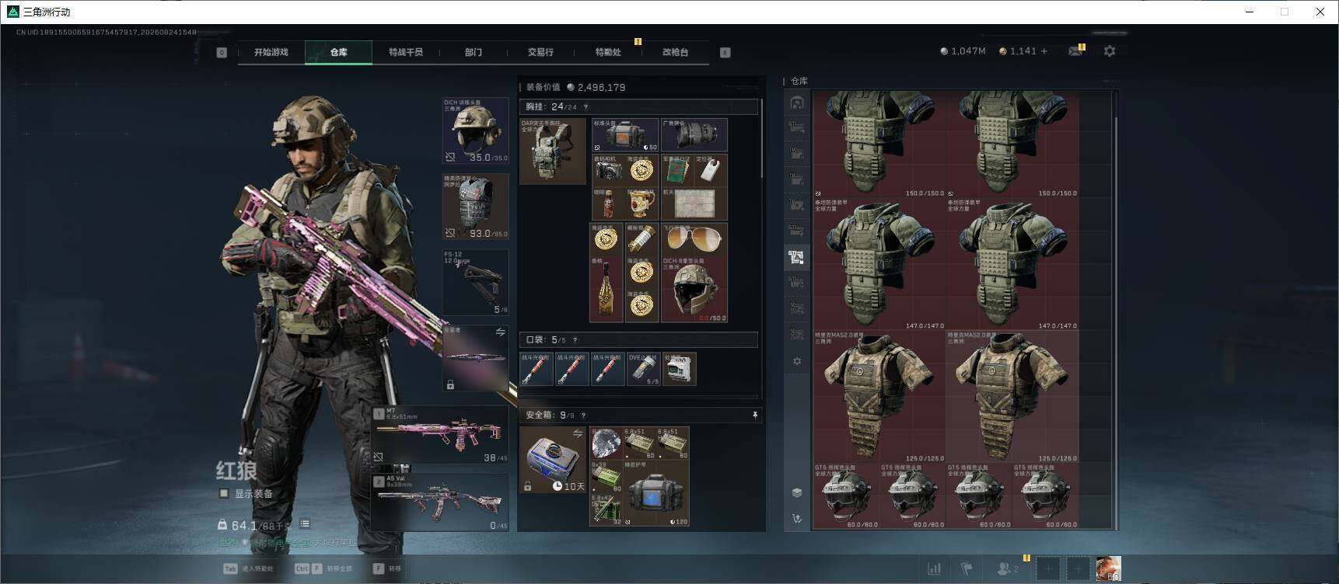Select the aviator sunglasses item
The width and height of the screenshot is (1339, 584).
[694, 238]
